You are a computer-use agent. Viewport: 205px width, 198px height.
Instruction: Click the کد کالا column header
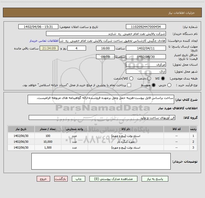[177, 129]
